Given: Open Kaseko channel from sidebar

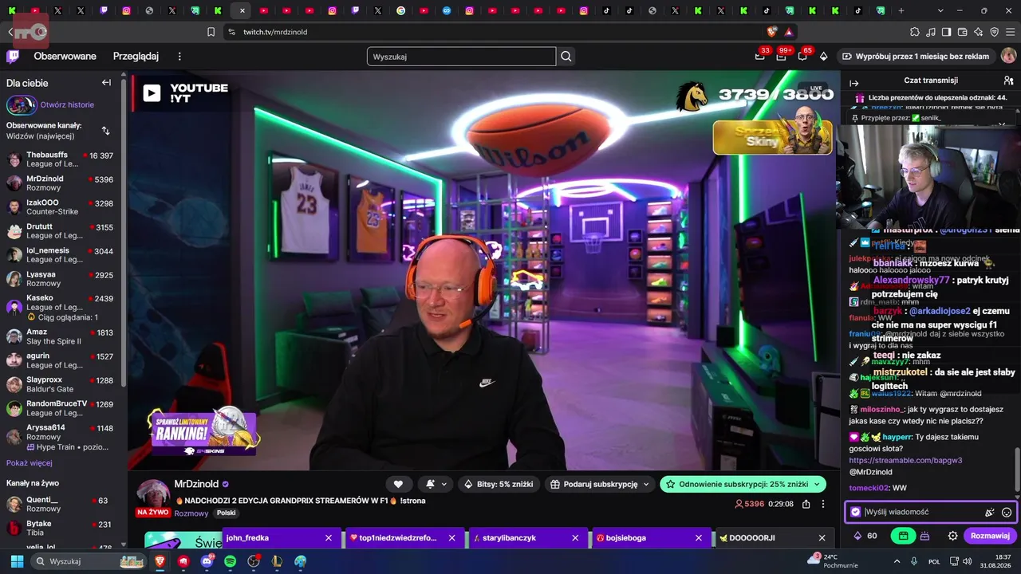Looking at the screenshot, I should pyautogui.click(x=61, y=307).
